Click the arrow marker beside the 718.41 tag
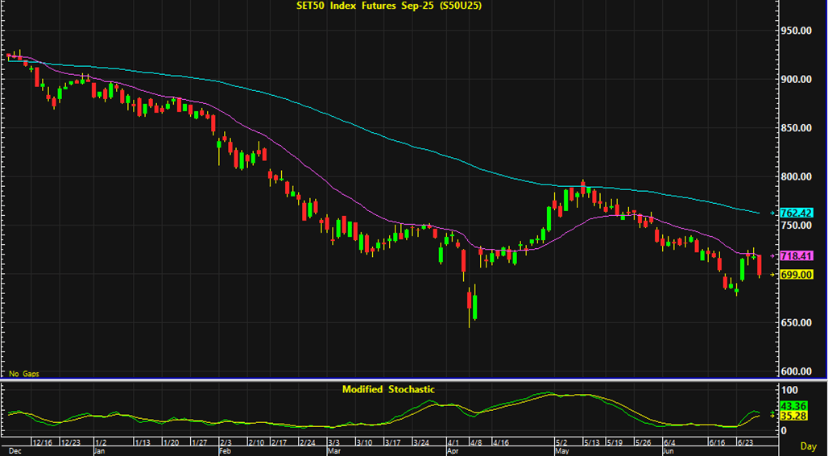This screenshot has width=828, height=456. (773, 256)
